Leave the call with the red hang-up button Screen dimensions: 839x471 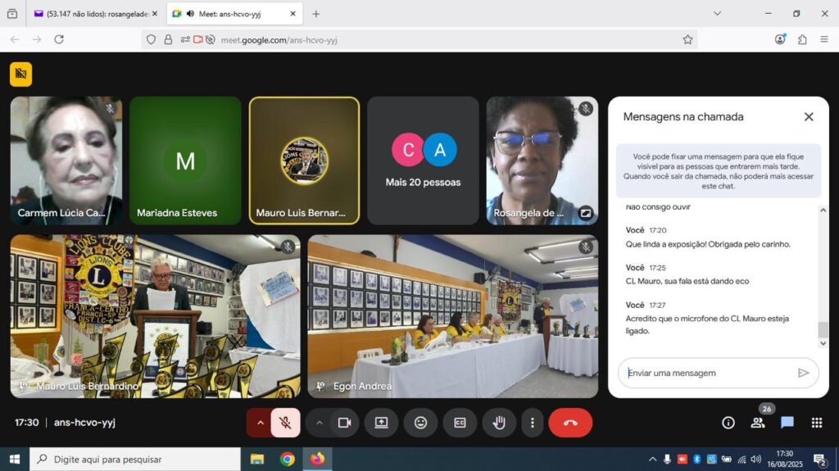[570, 423]
